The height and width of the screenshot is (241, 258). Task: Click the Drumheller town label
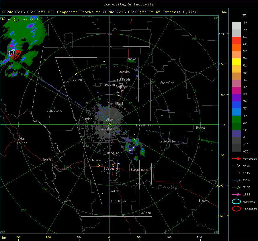[x=168, y=141]
